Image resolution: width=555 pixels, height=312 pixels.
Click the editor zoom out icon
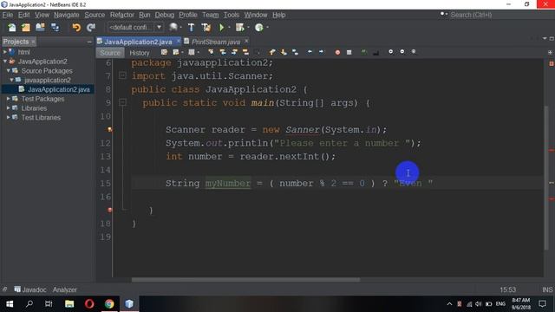pyautogui.click(x=402, y=52)
